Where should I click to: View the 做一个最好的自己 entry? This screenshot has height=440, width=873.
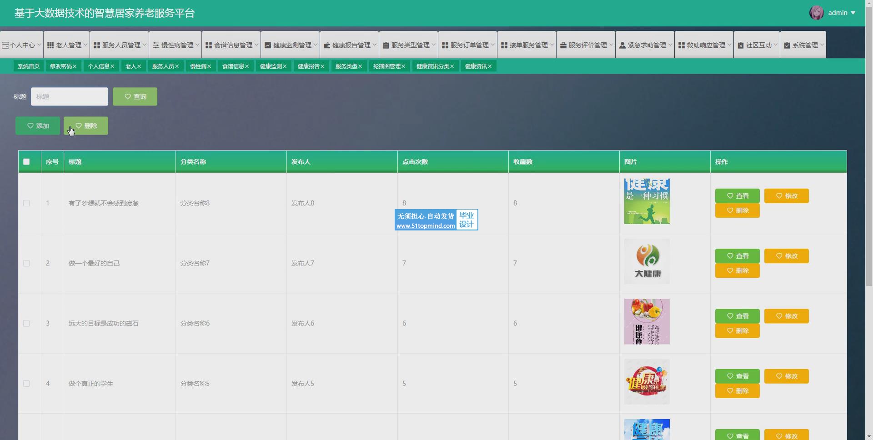pos(738,256)
